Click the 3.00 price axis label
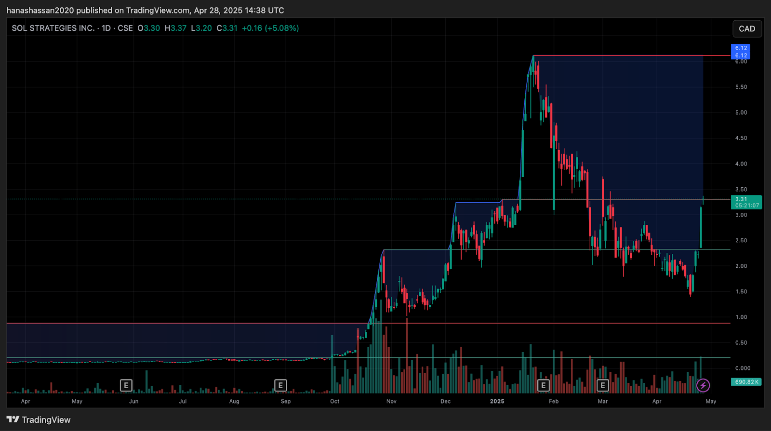The height and width of the screenshot is (431, 771). pyautogui.click(x=741, y=215)
